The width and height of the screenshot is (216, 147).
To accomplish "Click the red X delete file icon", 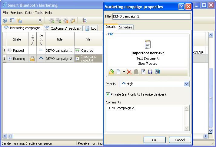I will (129, 72).
